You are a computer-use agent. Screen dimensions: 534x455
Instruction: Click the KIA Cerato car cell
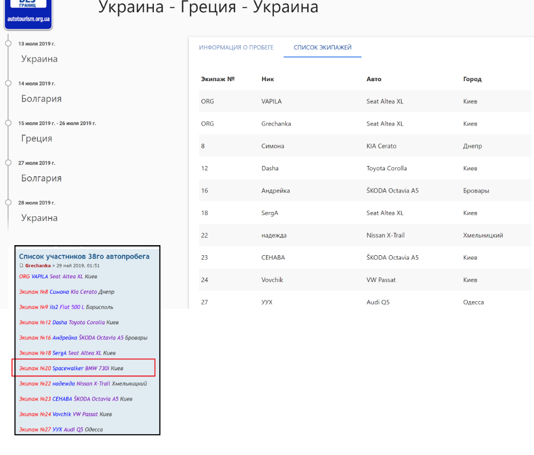(381, 146)
